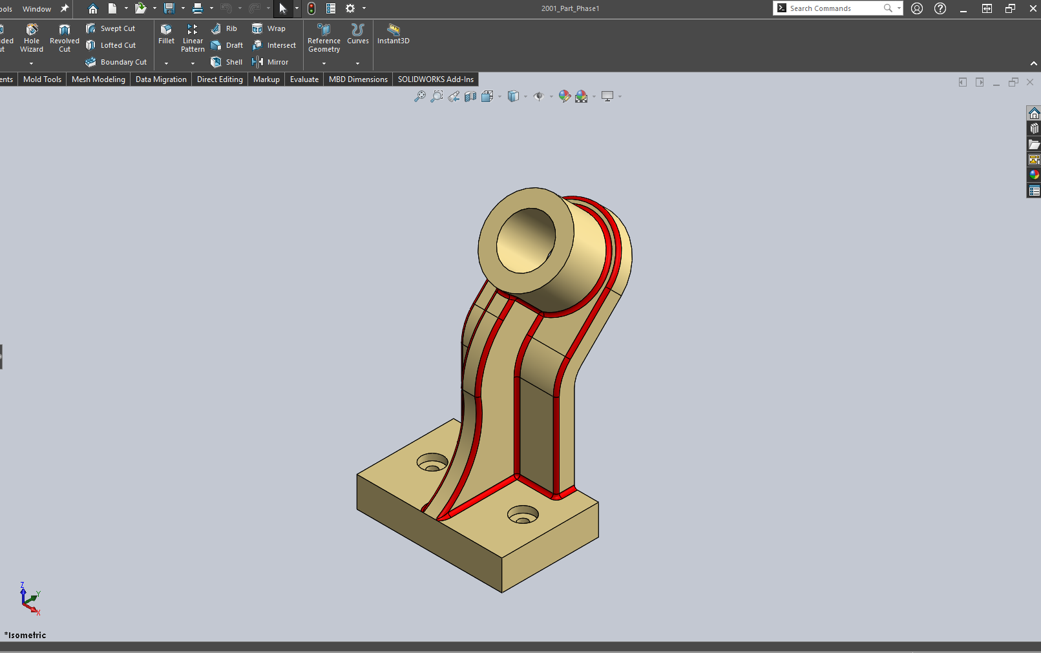
Task: Open the Evaluate tab
Action: pos(304,79)
